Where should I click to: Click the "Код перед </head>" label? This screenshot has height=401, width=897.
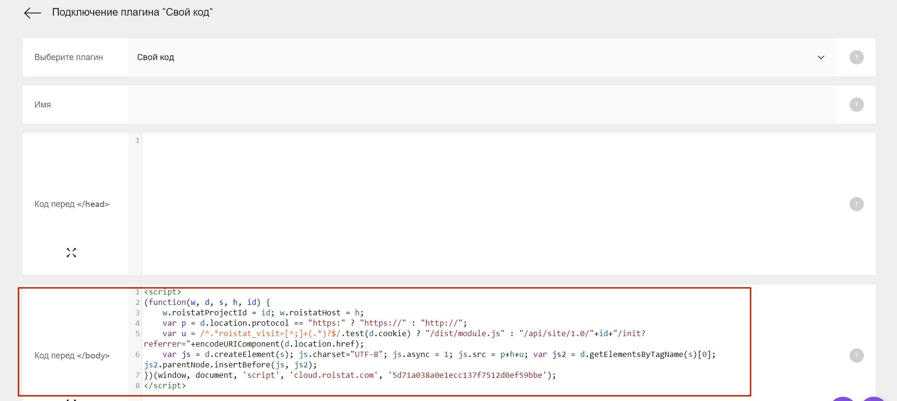point(72,204)
